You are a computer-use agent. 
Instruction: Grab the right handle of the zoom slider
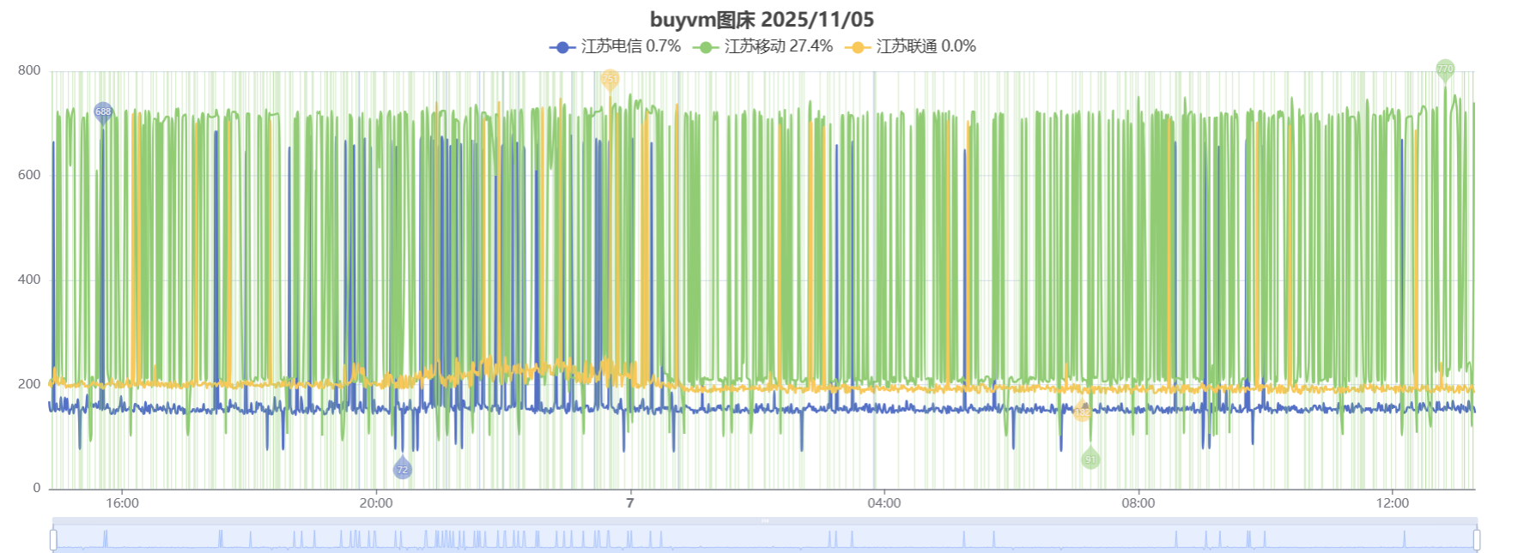point(1477,539)
